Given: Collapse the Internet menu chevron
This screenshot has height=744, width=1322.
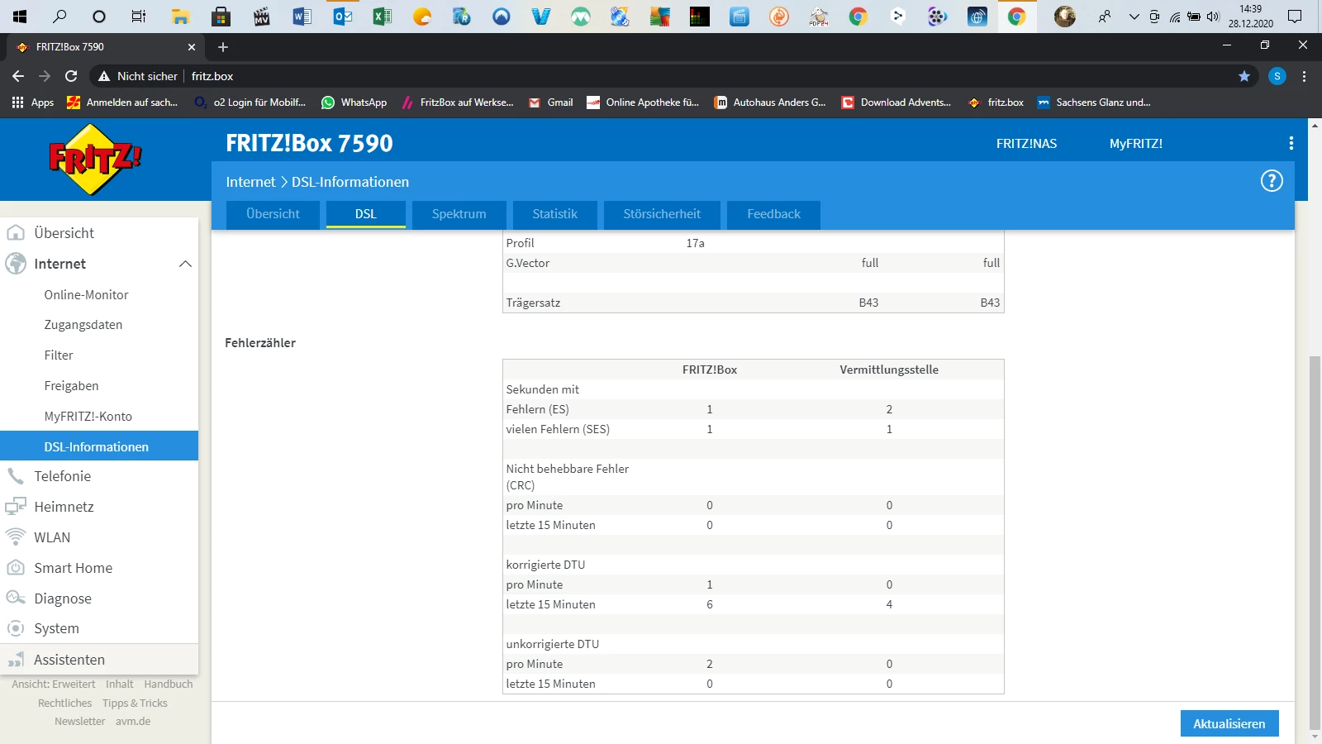Looking at the screenshot, I should [185, 264].
